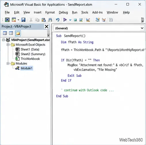Open the Debug menu
The image size is (146, 145).
[63, 12]
